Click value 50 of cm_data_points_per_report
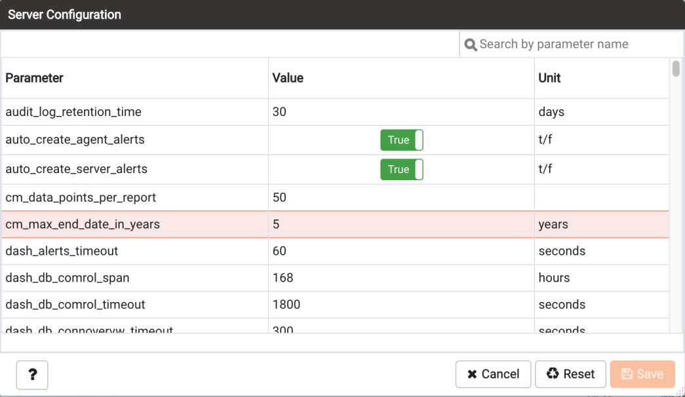This screenshot has height=397, width=685. 279,197
